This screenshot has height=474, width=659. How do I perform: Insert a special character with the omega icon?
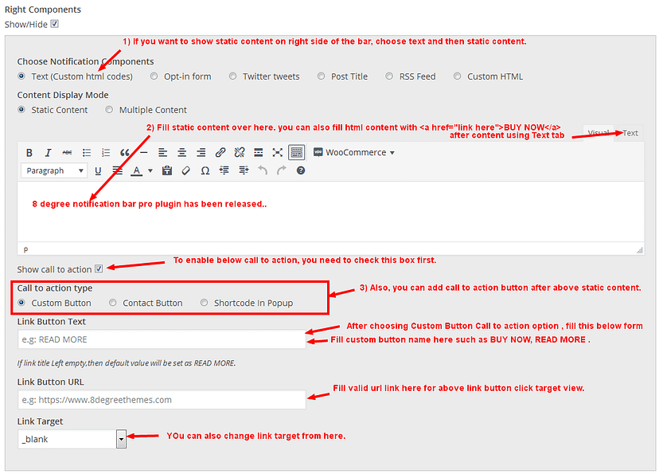coord(205,170)
